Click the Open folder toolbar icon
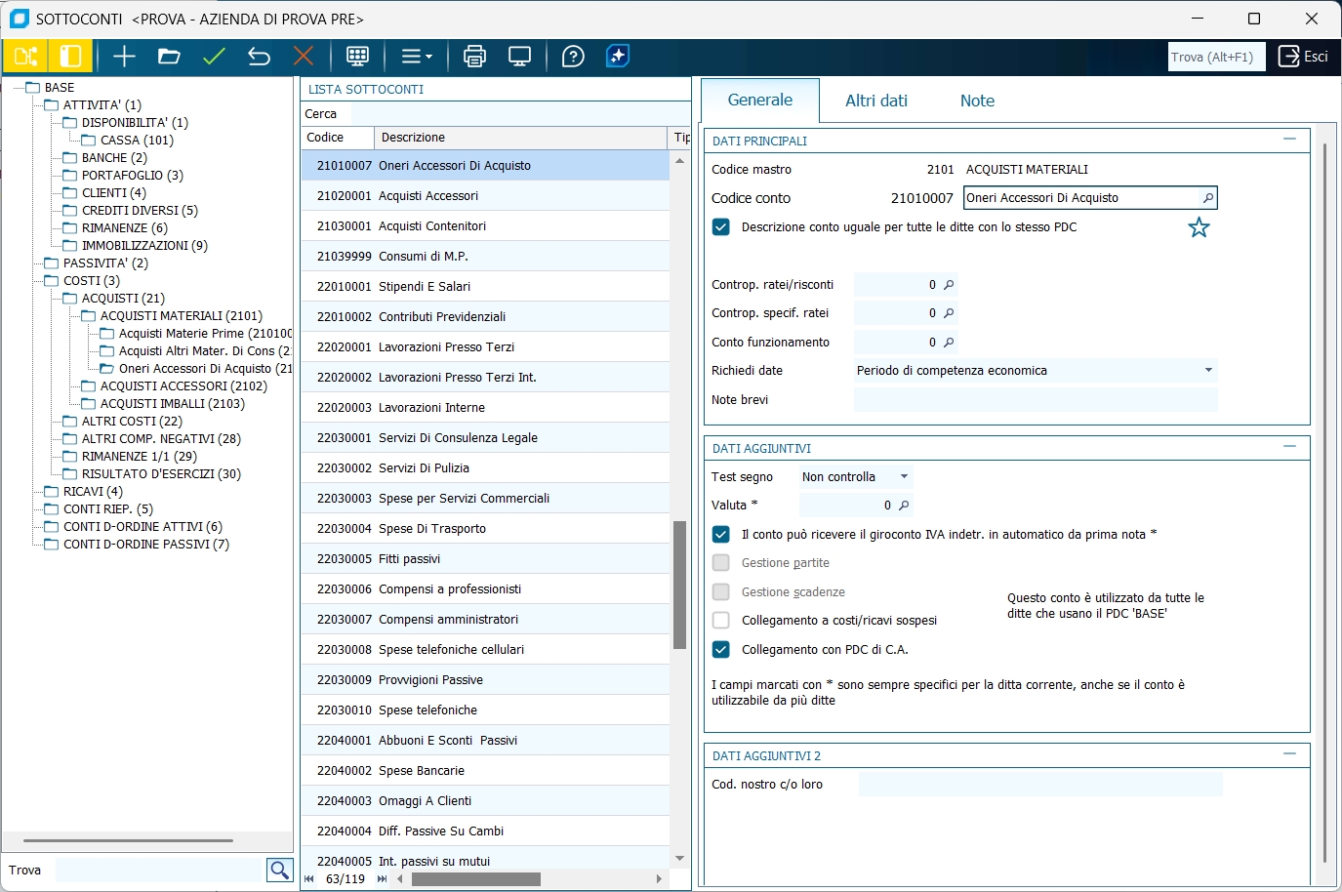This screenshot has width=1342, height=892. pos(169,57)
